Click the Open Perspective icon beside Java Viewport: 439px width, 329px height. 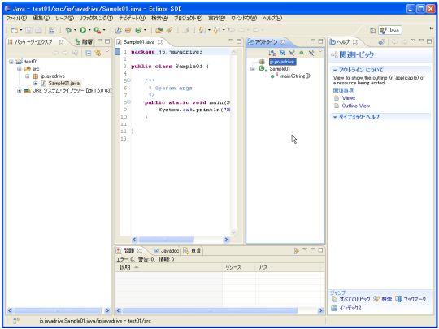point(372,30)
